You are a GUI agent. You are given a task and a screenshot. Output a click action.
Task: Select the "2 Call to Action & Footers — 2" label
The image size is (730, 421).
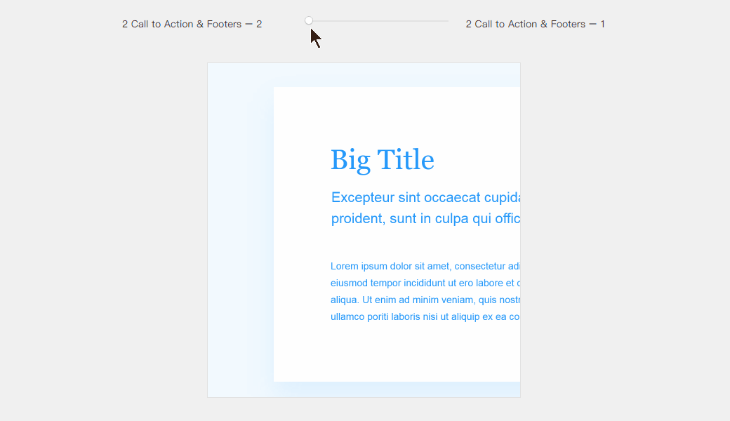click(192, 24)
